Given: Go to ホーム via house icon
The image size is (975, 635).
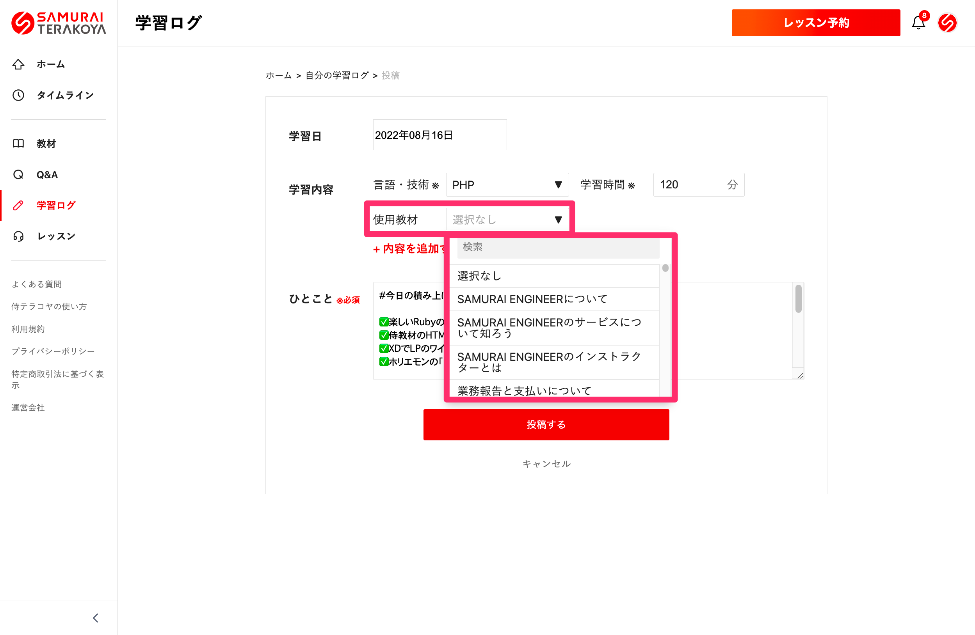Looking at the screenshot, I should pyautogui.click(x=18, y=64).
